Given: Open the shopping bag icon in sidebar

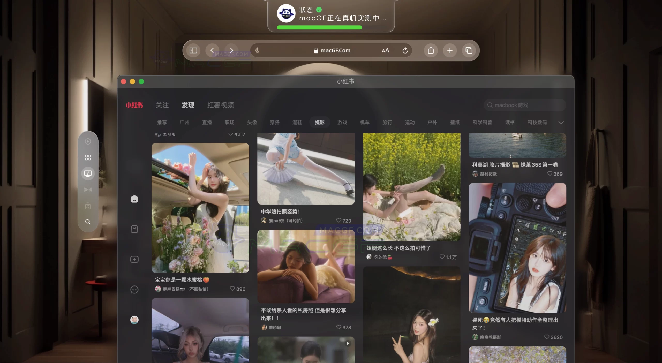Looking at the screenshot, I should pos(134,229).
